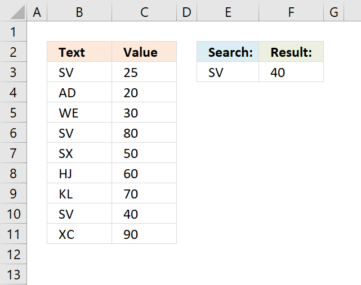
Task: Select row 9 header
Action: 14,193
